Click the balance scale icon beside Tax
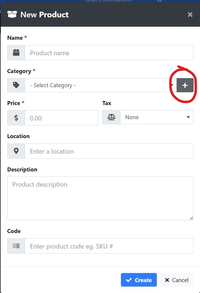Viewport: 200px width, 293px height. tap(111, 117)
